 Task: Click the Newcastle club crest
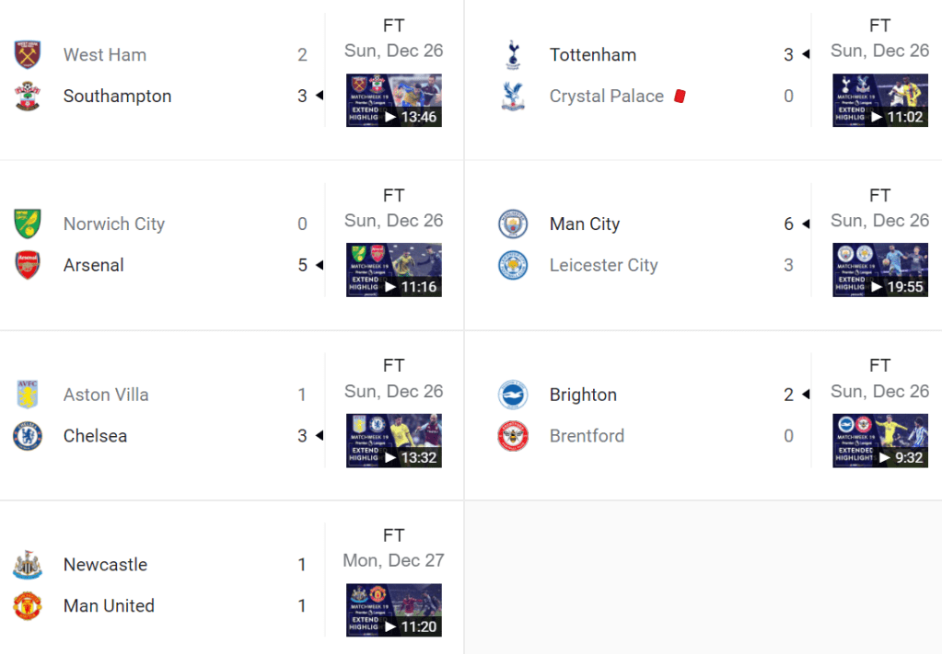(x=28, y=564)
